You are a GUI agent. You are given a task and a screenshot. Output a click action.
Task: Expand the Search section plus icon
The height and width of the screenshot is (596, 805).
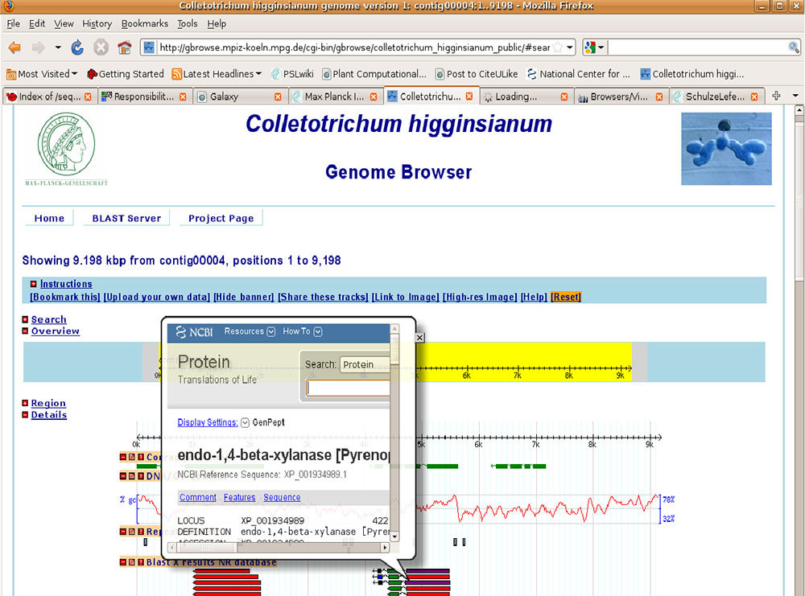(25, 319)
